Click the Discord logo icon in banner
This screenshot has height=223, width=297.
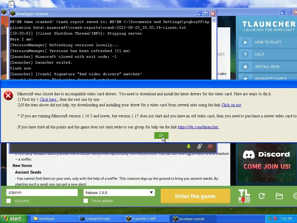tap(249, 154)
